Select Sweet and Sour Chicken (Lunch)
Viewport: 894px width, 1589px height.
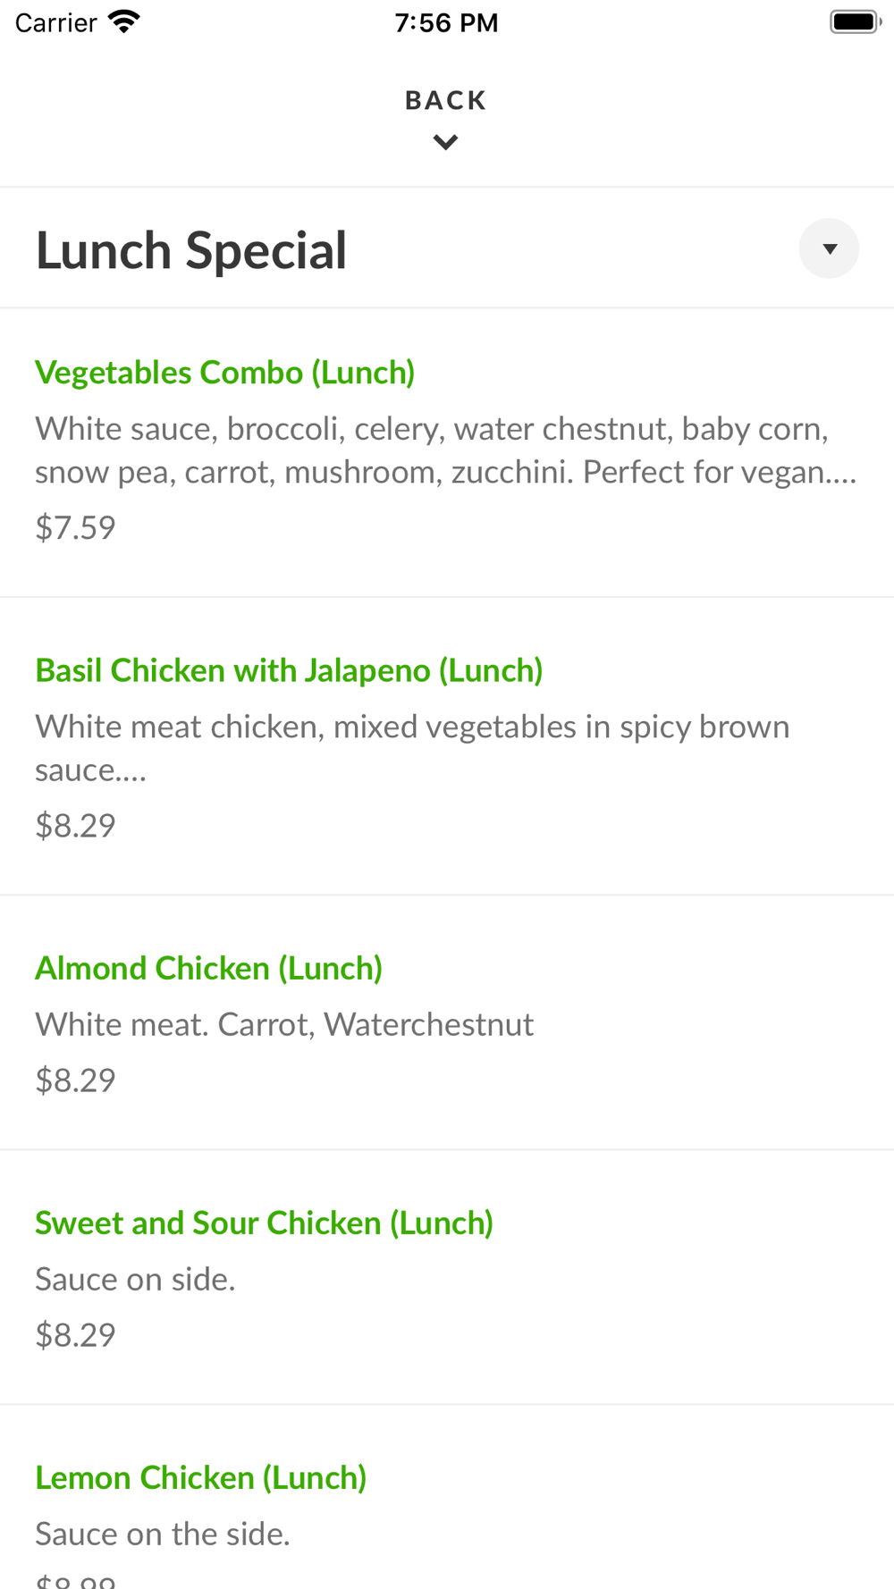pyautogui.click(x=264, y=1223)
